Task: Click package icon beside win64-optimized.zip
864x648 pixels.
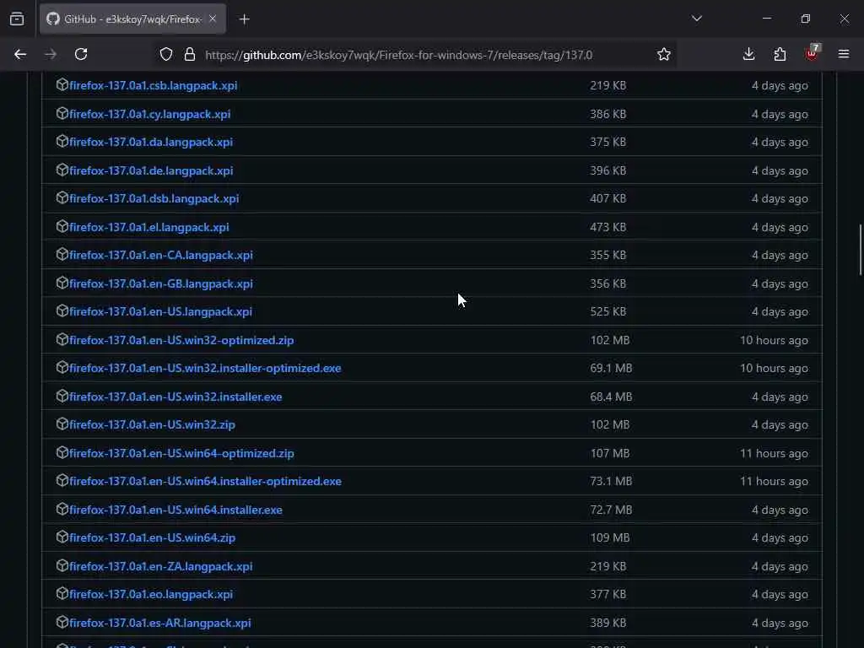Action: (62, 452)
